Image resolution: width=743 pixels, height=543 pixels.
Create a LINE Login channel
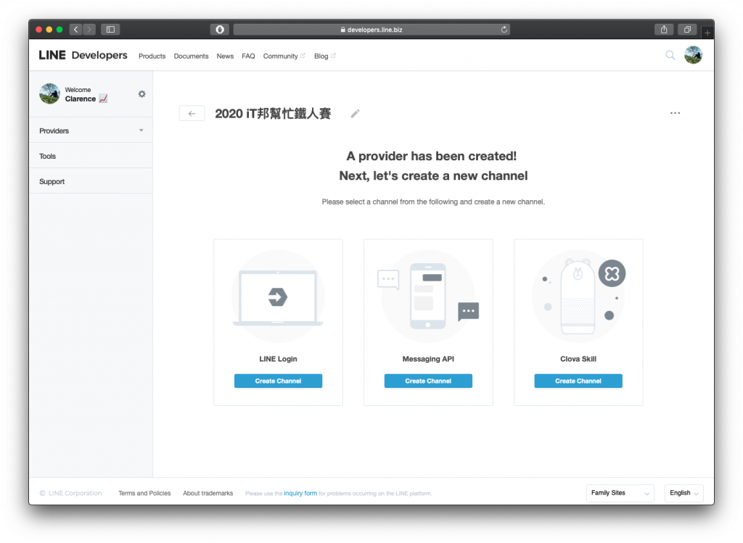click(278, 381)
